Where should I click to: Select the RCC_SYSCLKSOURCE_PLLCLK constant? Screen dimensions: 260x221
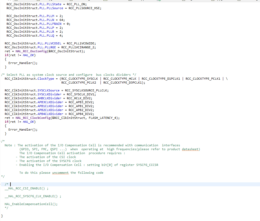click(x=86, y=90)
